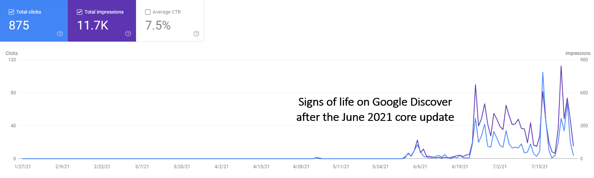Open help icon on Total impressions card
Viewport: 594px width, 178px height.
coord(128,34)
